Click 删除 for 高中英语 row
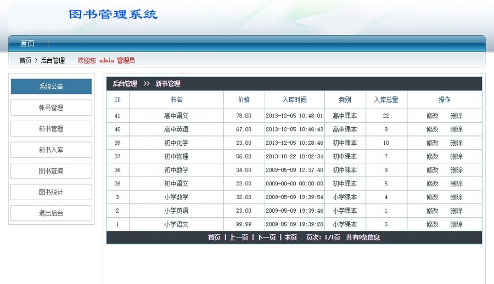The width and height of the screenshot is (494, 284). tap(457, 129)
